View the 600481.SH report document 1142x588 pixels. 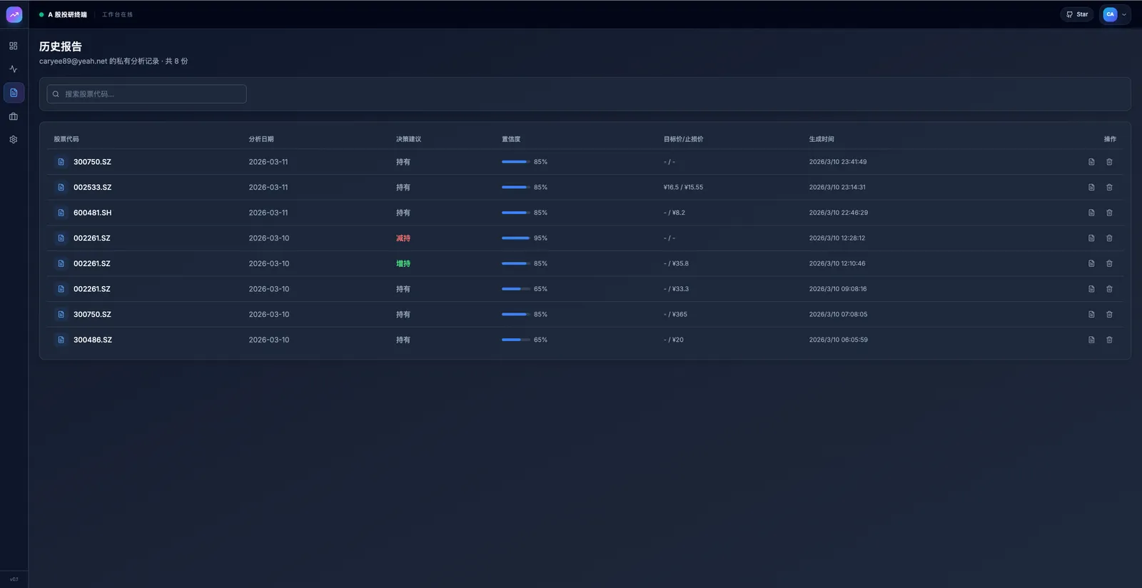tap(1091, 213)
